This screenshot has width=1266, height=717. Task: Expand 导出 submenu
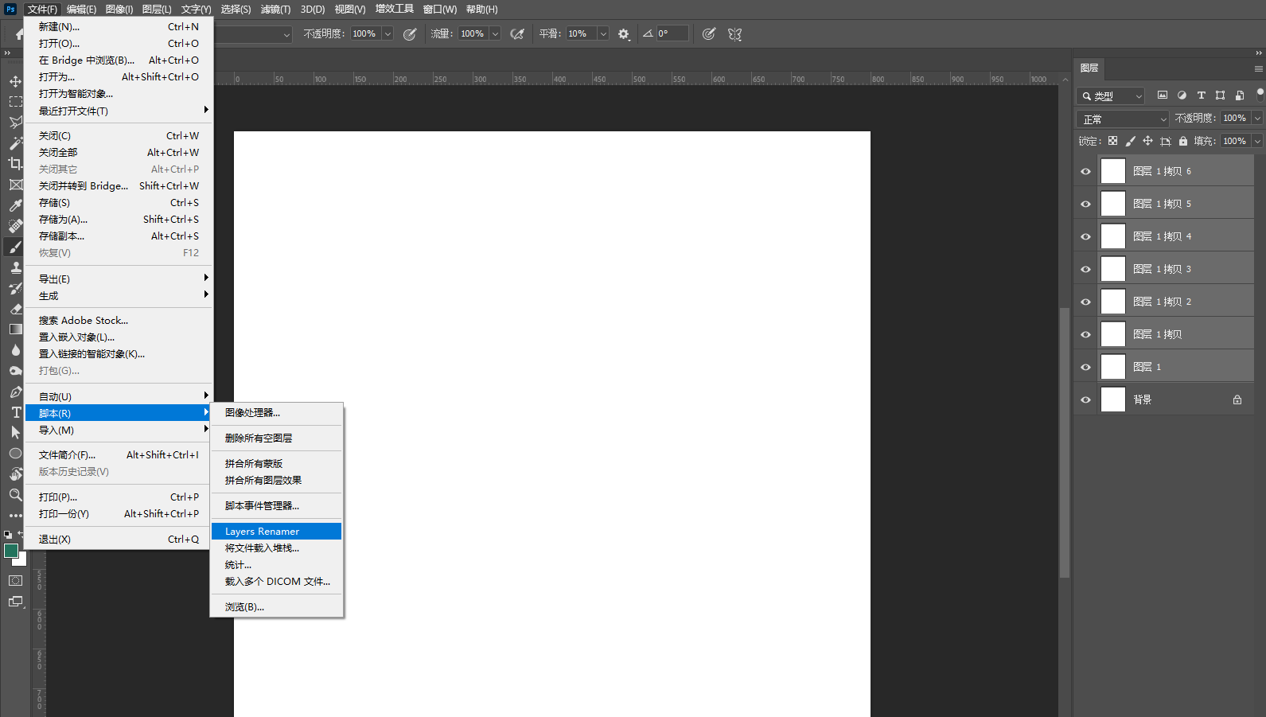click(x=119, y=279)
